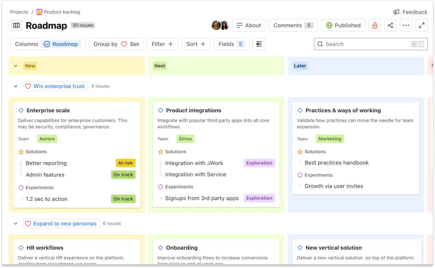Click the Experiments circle icon on Product integrations
This screenshot has height=268, width=435.
(x=160, y=187)
